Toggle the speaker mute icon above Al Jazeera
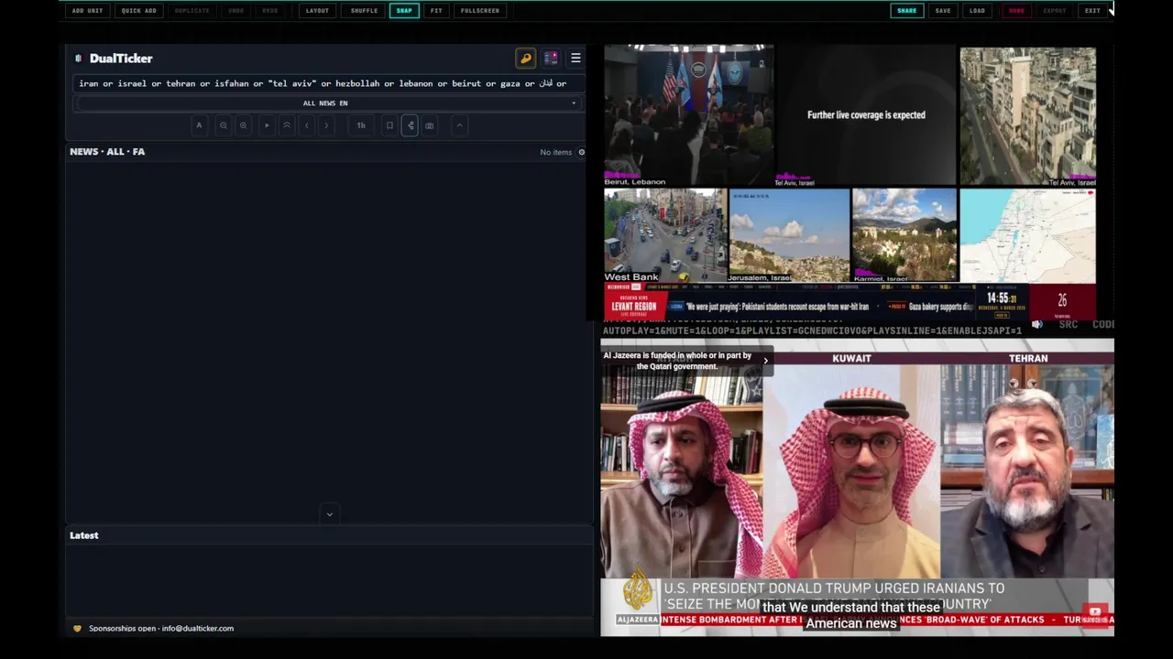This screenshot has height=659, width=1173. pyautogui.click(x=1037, y=324)
